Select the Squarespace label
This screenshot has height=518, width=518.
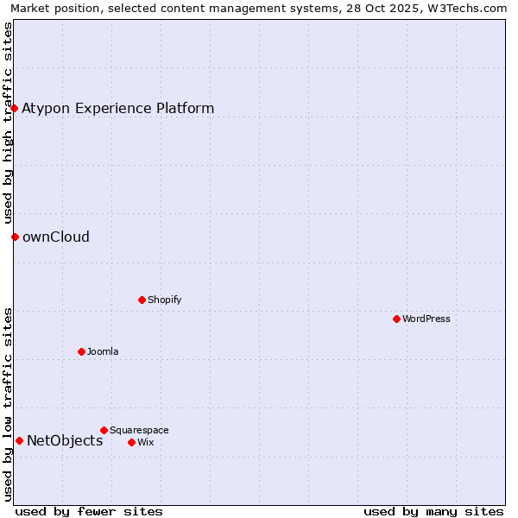coord(139,430)
